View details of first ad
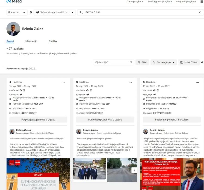204x190 pixels. (x=38, y=119)
